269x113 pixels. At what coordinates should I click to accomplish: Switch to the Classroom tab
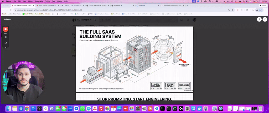(x=89, y=26)
